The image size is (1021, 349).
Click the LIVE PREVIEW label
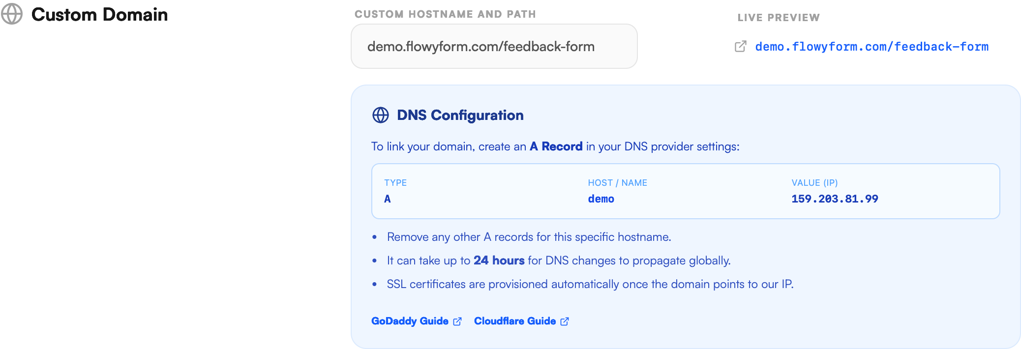click(x=779, y=17)
